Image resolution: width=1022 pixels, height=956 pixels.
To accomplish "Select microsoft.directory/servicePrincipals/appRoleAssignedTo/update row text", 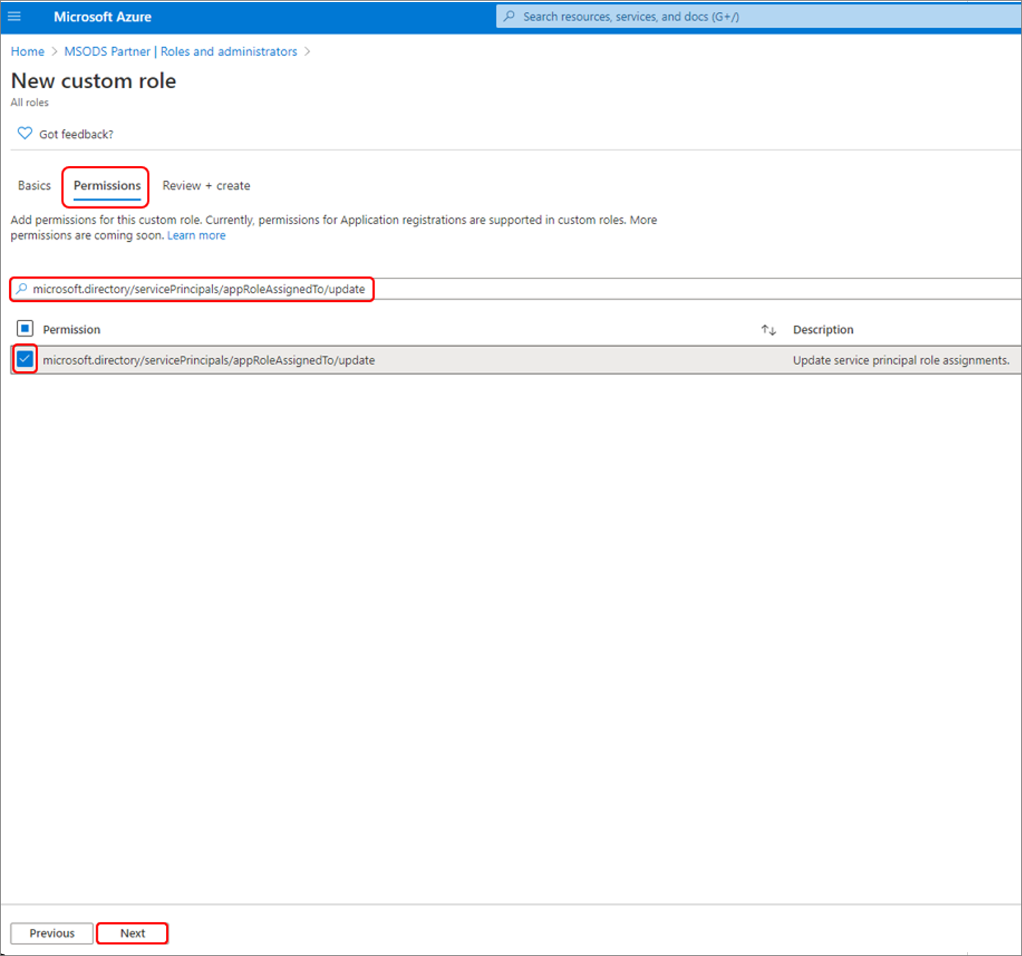I will 209,360.
